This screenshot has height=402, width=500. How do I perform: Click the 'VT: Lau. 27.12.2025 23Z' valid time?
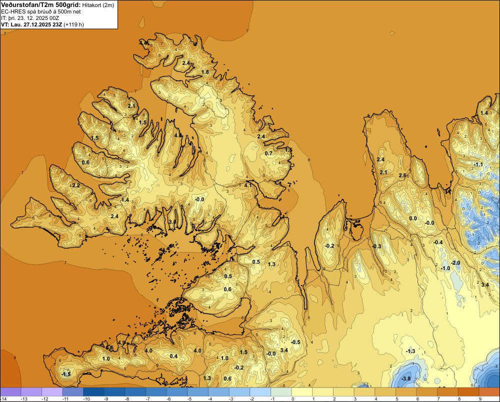click(31, 24)
